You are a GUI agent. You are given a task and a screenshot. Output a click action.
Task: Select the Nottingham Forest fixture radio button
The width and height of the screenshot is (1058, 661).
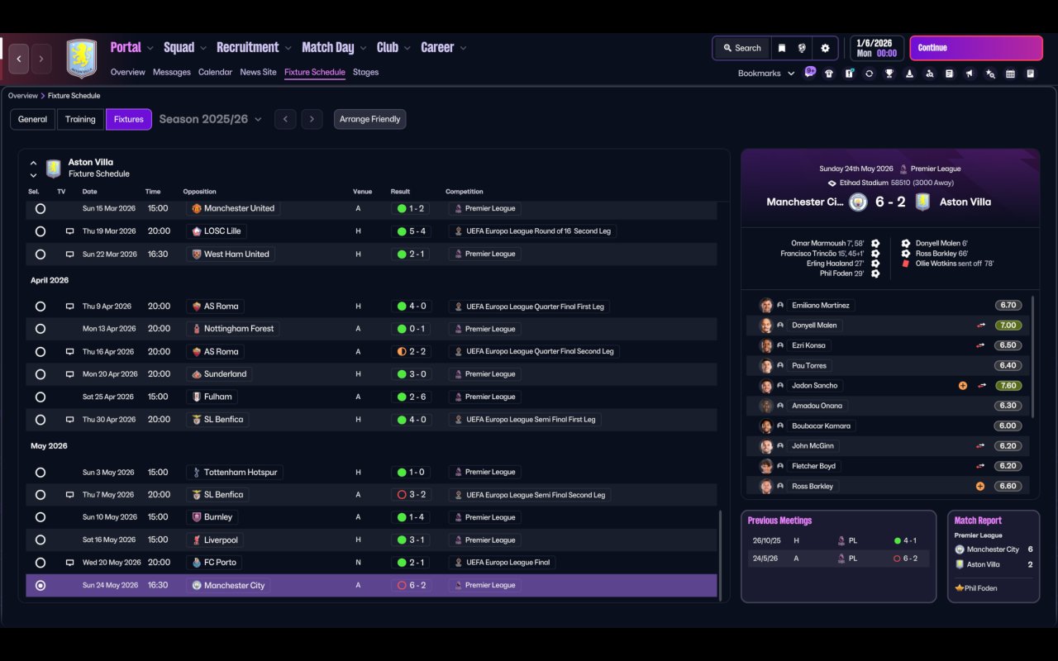41,329
